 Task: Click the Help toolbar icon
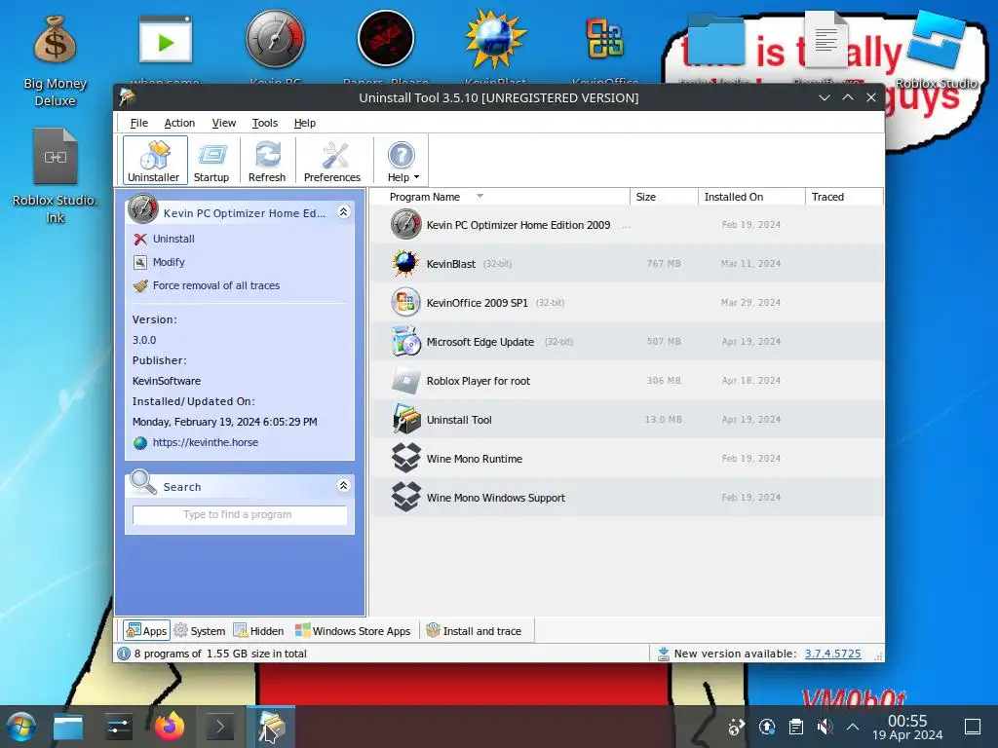pyautogui.click(x=401, y=155)
